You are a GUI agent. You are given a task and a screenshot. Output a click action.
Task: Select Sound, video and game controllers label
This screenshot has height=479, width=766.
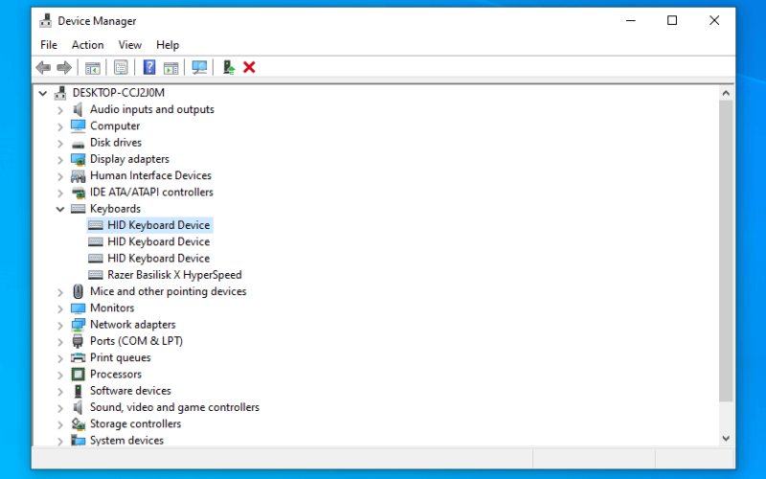(174, 407)
